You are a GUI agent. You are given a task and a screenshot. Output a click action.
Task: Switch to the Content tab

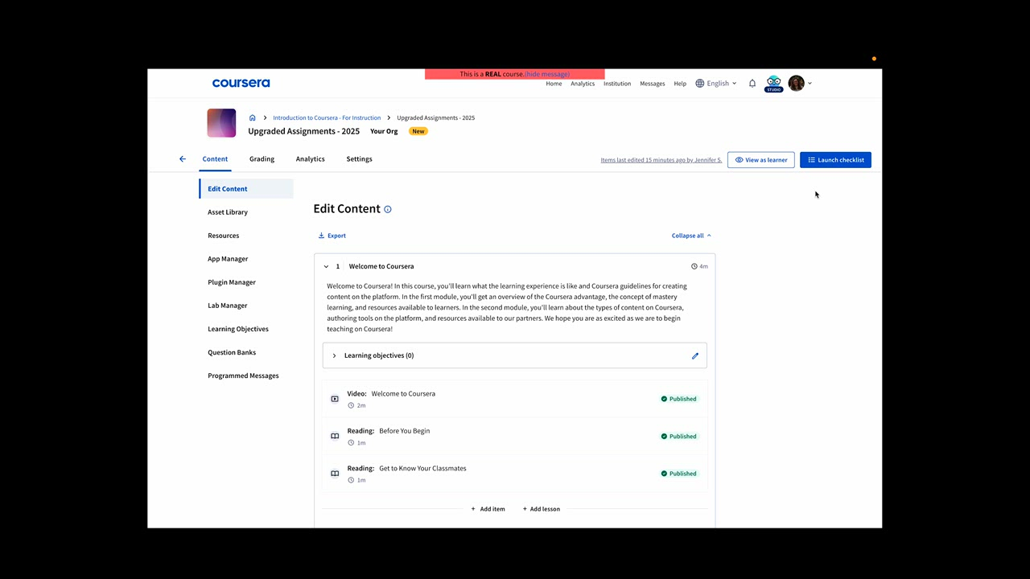pos(215,159)
